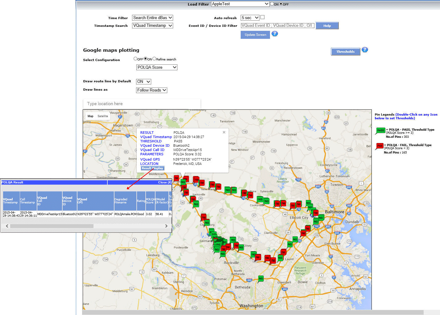Select the isolated PASS pin south of North Bethesda
This screenshot has width=440, height=315.
coord(261,279)
